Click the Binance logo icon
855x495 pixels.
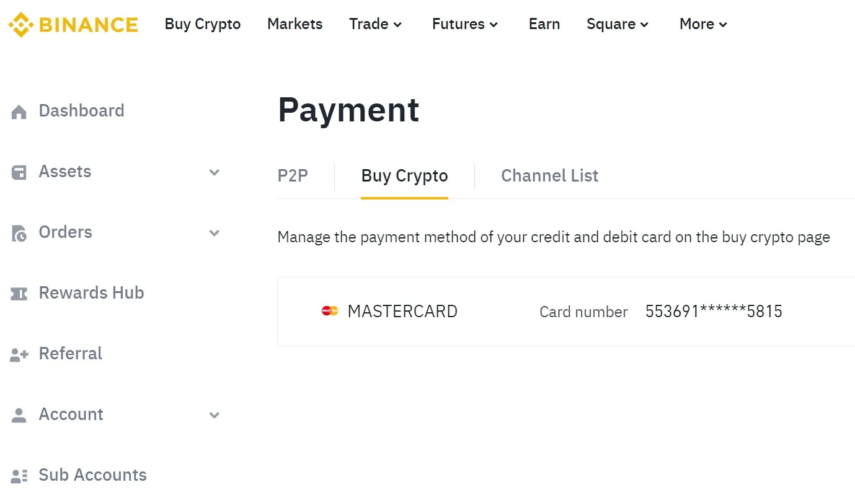click(20, 25)
